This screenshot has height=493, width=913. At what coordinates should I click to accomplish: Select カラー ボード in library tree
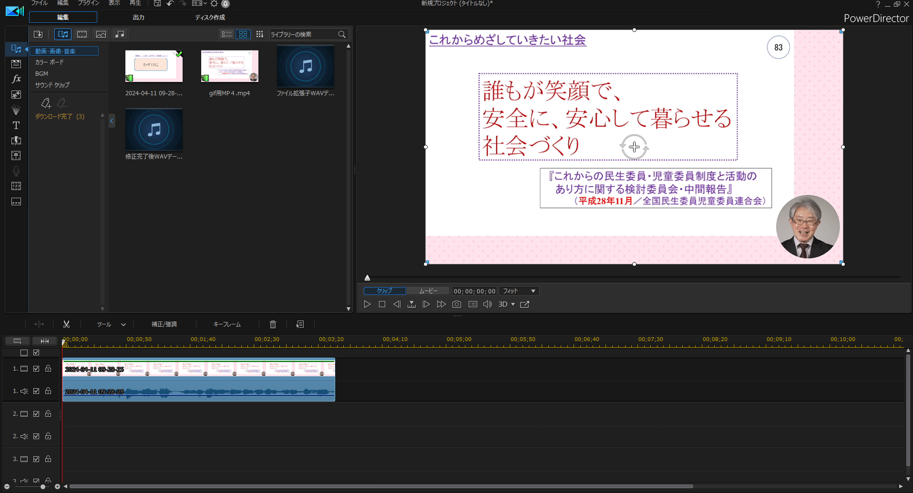[50, 62]
